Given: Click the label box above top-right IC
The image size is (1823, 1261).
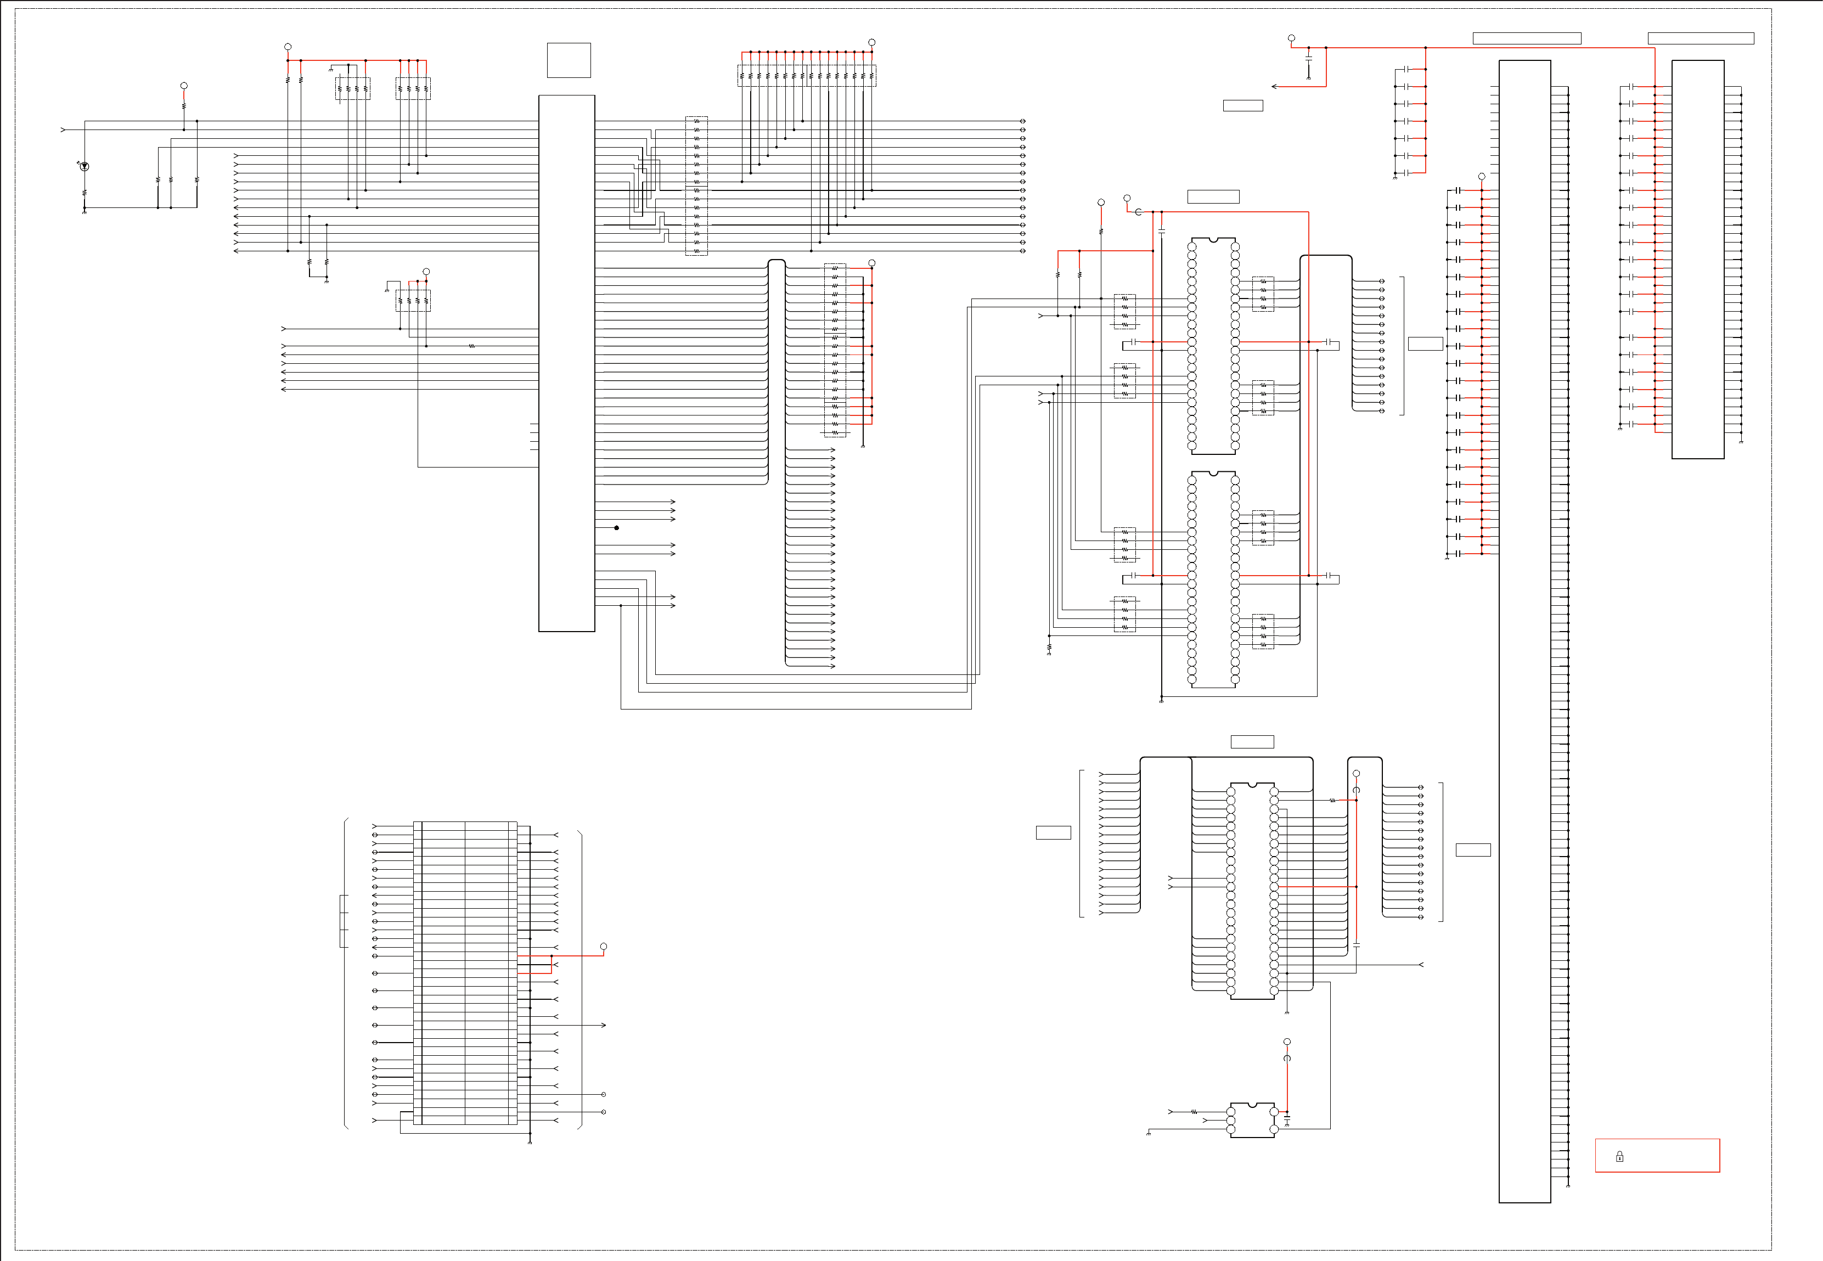Looking at the screenshot, I should tap(1701, 39).
